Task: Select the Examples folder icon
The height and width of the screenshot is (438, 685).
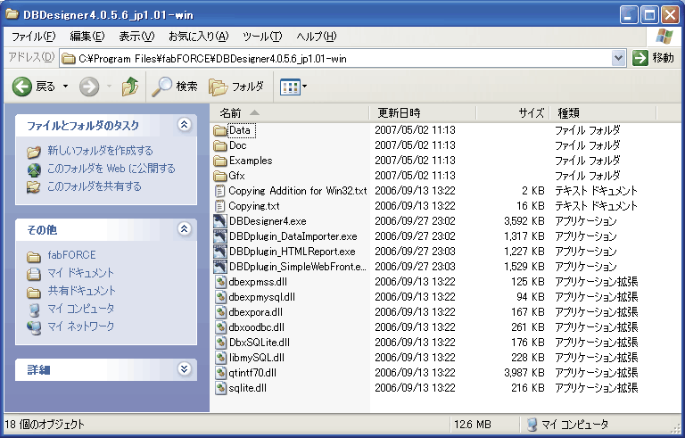Action: coord(220,161)
